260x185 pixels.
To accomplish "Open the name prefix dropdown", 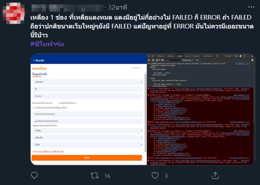I will click(87, 82).
